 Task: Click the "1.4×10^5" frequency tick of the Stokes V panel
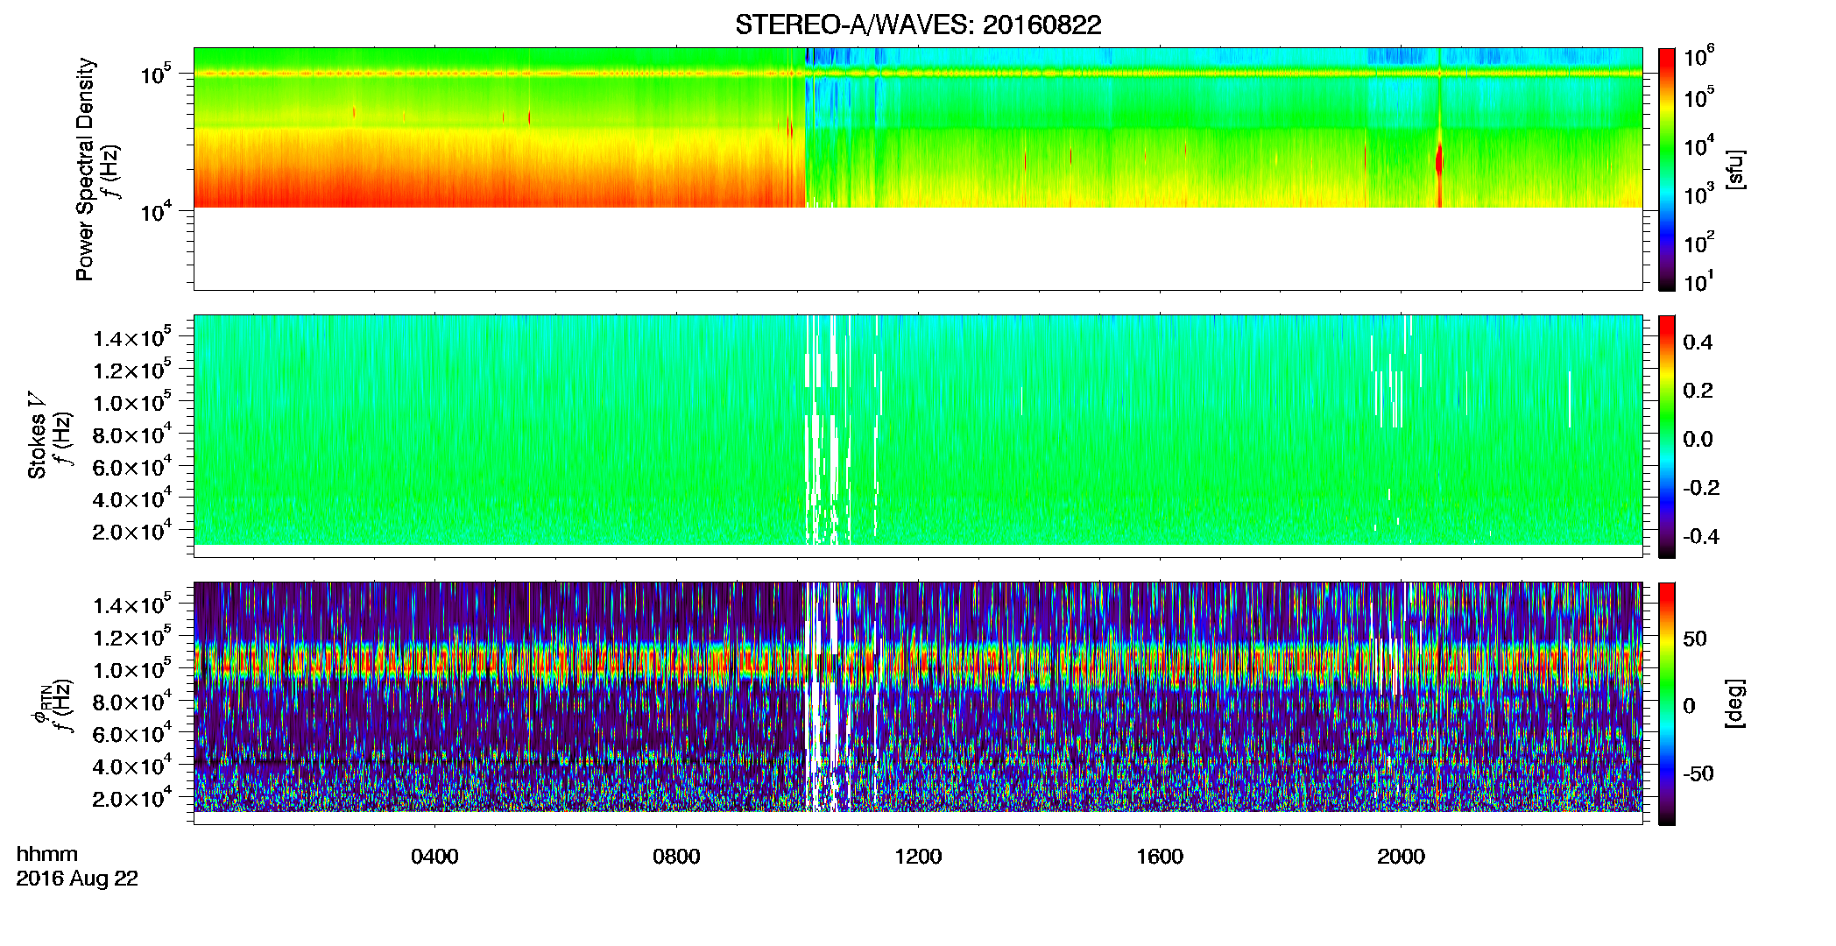tap(132, 337)
